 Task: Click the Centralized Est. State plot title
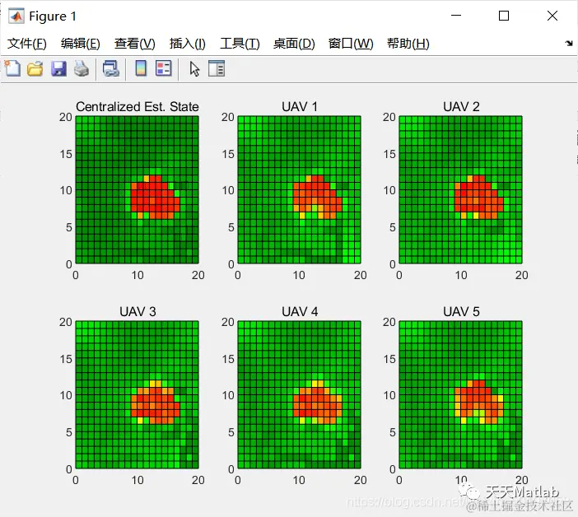click(138, 107)
